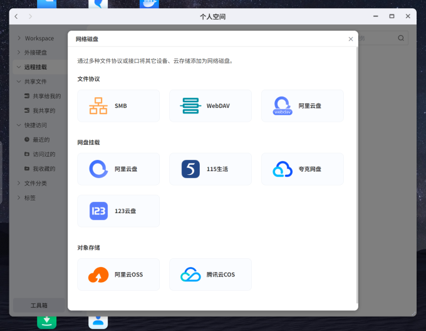
Task: Open 我共享的 in the sidebar
Action: [x=44, y=110]
